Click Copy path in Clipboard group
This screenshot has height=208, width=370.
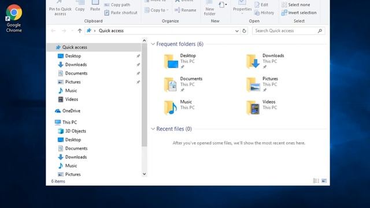pos(117,5)
